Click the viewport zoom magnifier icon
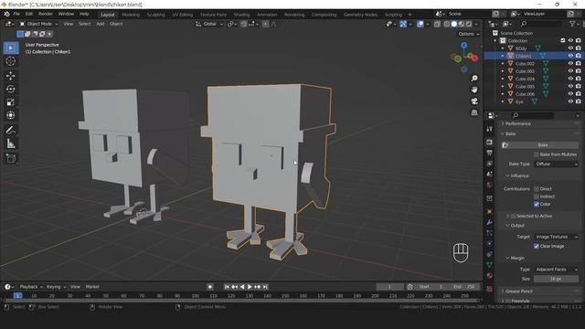585x329 pixels. (x=474, y=79)
